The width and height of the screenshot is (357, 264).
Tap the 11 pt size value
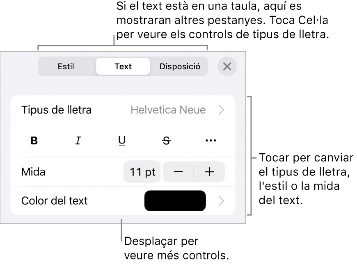(x=142, y=172)
